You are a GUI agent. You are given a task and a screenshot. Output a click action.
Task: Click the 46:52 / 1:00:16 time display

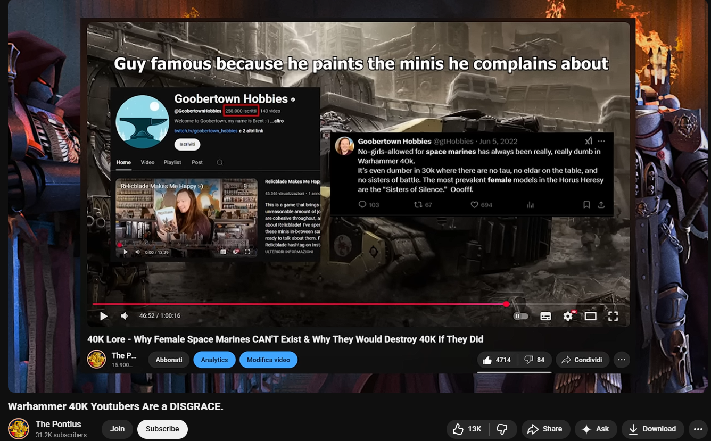pyautogui.click(x=160, y=316)
